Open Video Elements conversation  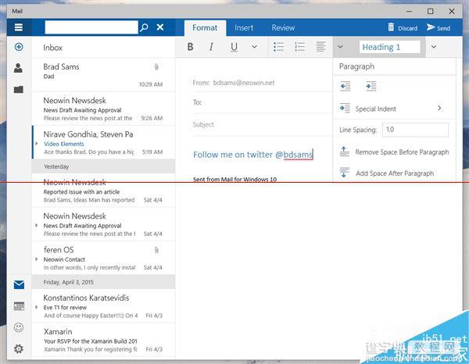(x=103, y=142)
